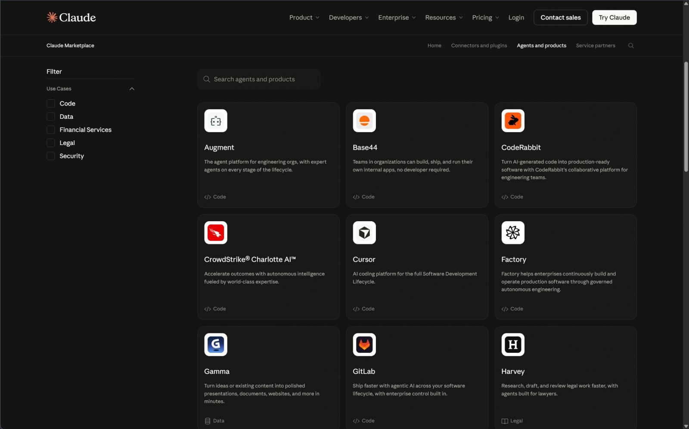The height and width of the screenshot is (429, 689).
Task: Click the Factory card description text
Action: (559, 282)
